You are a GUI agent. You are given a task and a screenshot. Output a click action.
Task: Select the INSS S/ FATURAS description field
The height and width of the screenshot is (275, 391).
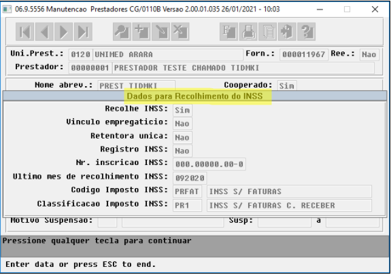pyautogui.click(x=289, y=191)
